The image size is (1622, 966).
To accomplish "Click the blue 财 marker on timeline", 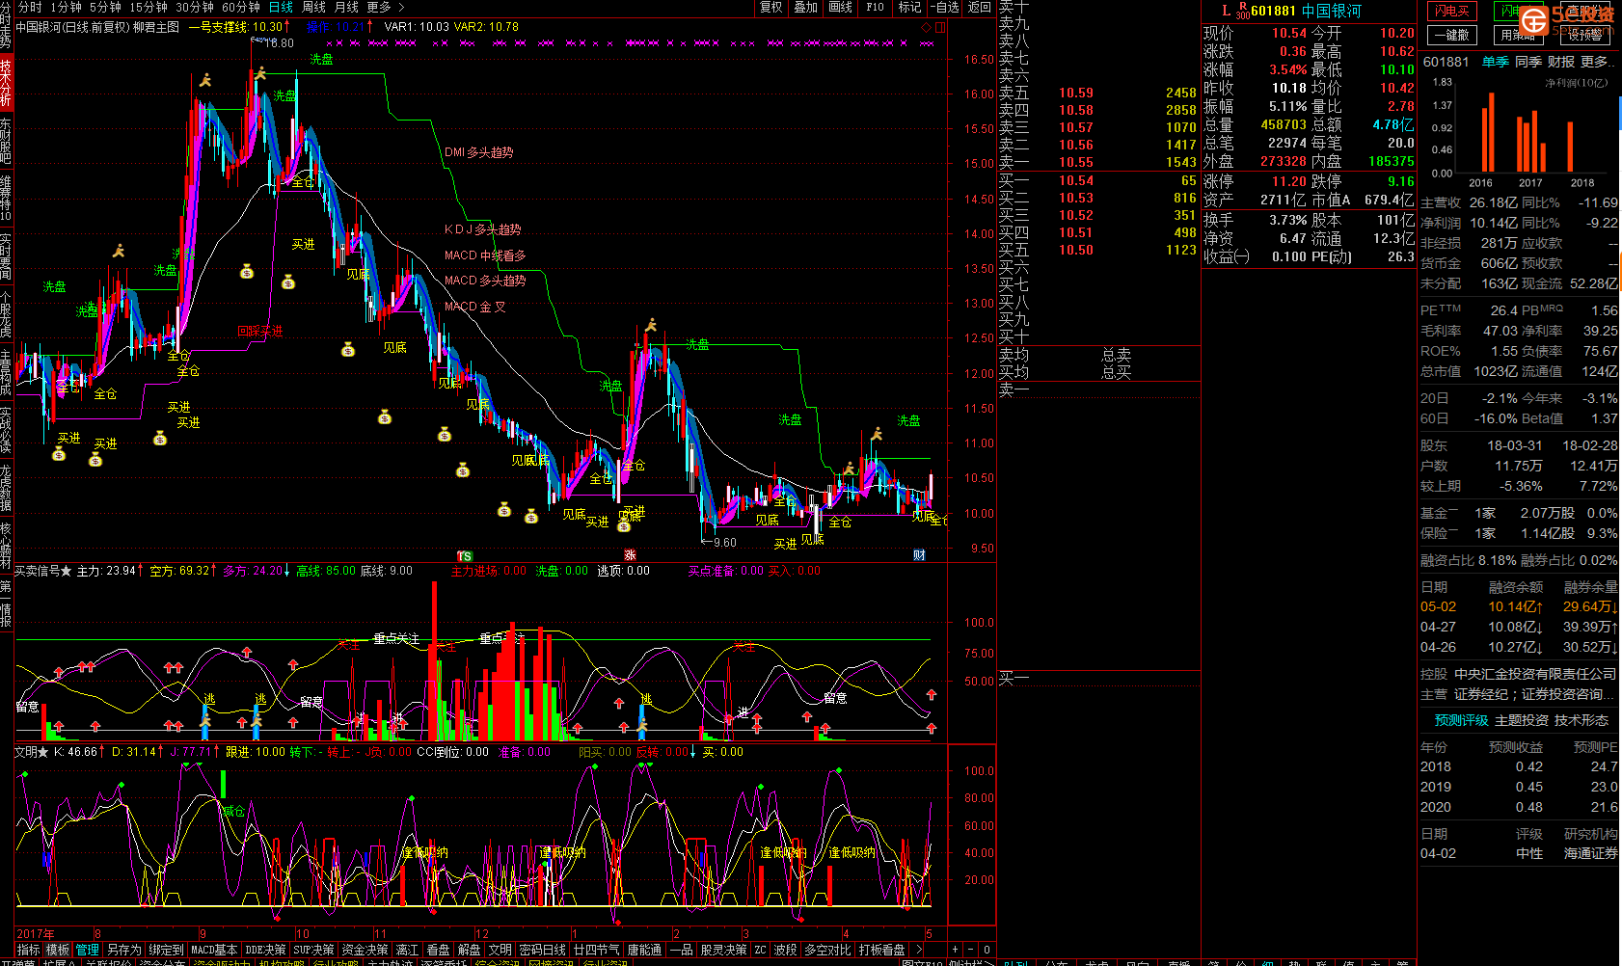I will tap(919, 555).
